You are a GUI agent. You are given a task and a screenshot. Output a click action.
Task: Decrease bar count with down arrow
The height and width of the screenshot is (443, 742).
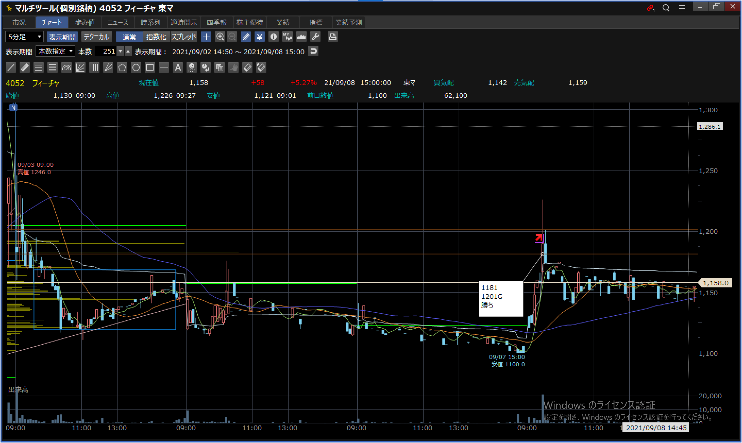pyautogui.click(x=120, y=51)
